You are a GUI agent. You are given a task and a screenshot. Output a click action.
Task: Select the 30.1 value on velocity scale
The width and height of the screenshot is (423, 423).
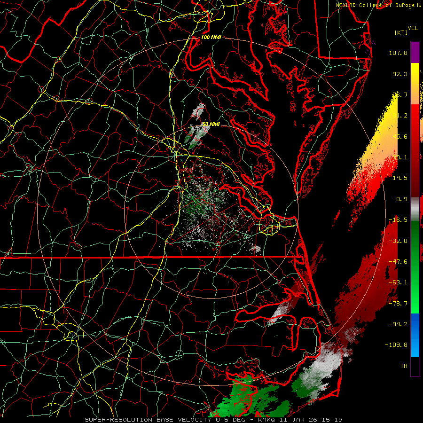pos(400,157)
